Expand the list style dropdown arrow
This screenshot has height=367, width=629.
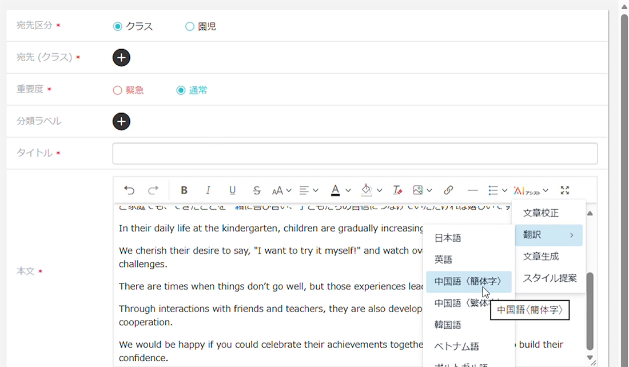(505, 190)
